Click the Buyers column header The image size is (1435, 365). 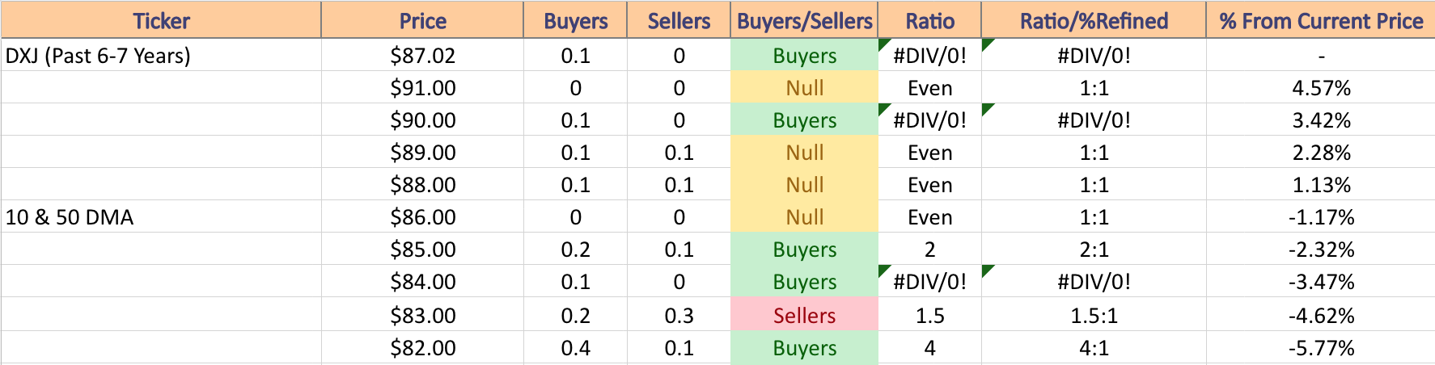[x=575, y=20]
